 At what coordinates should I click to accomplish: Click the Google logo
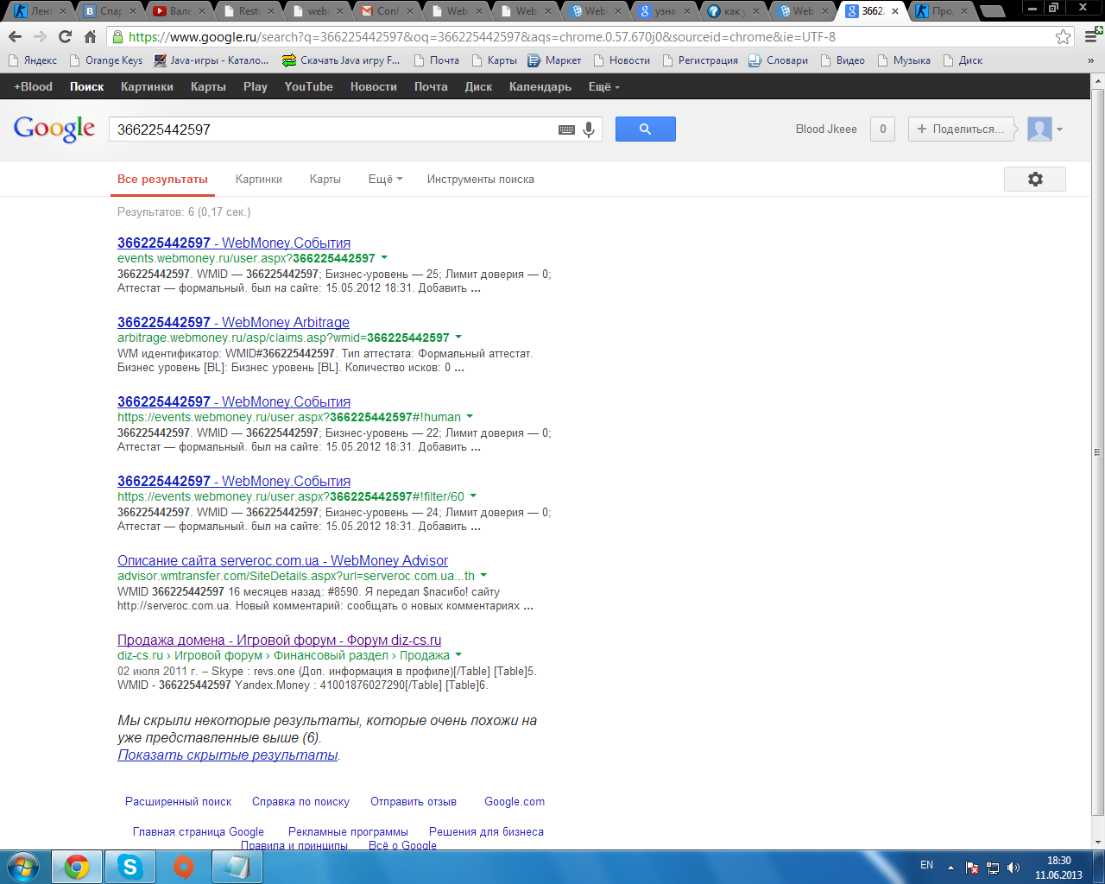coord(54,129)
